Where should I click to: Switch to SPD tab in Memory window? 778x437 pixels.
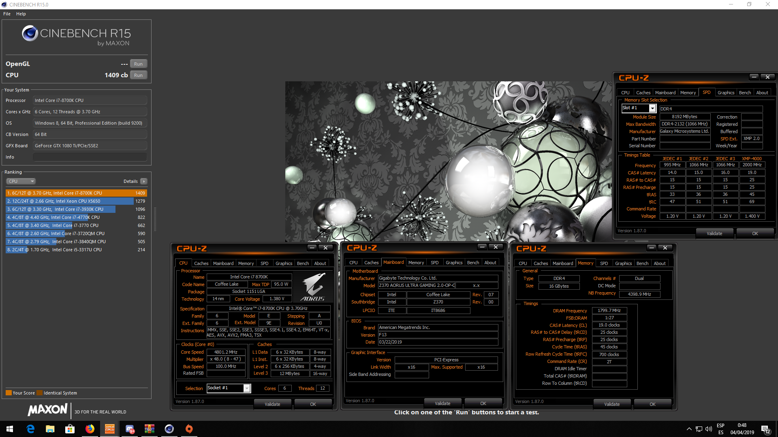(604, 263)
